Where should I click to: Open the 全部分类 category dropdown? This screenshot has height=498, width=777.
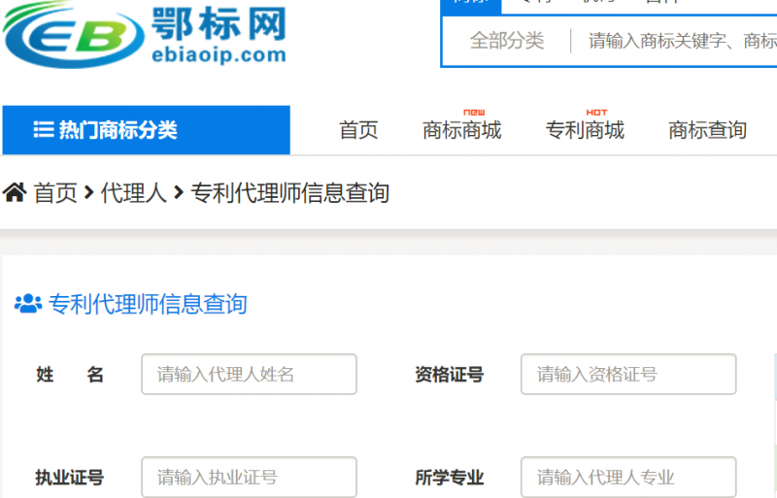click(x=507, y=41)
